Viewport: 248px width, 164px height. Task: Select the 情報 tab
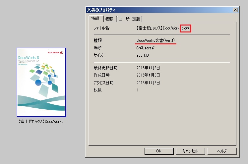pyautogui.click(x=95, y=19)
